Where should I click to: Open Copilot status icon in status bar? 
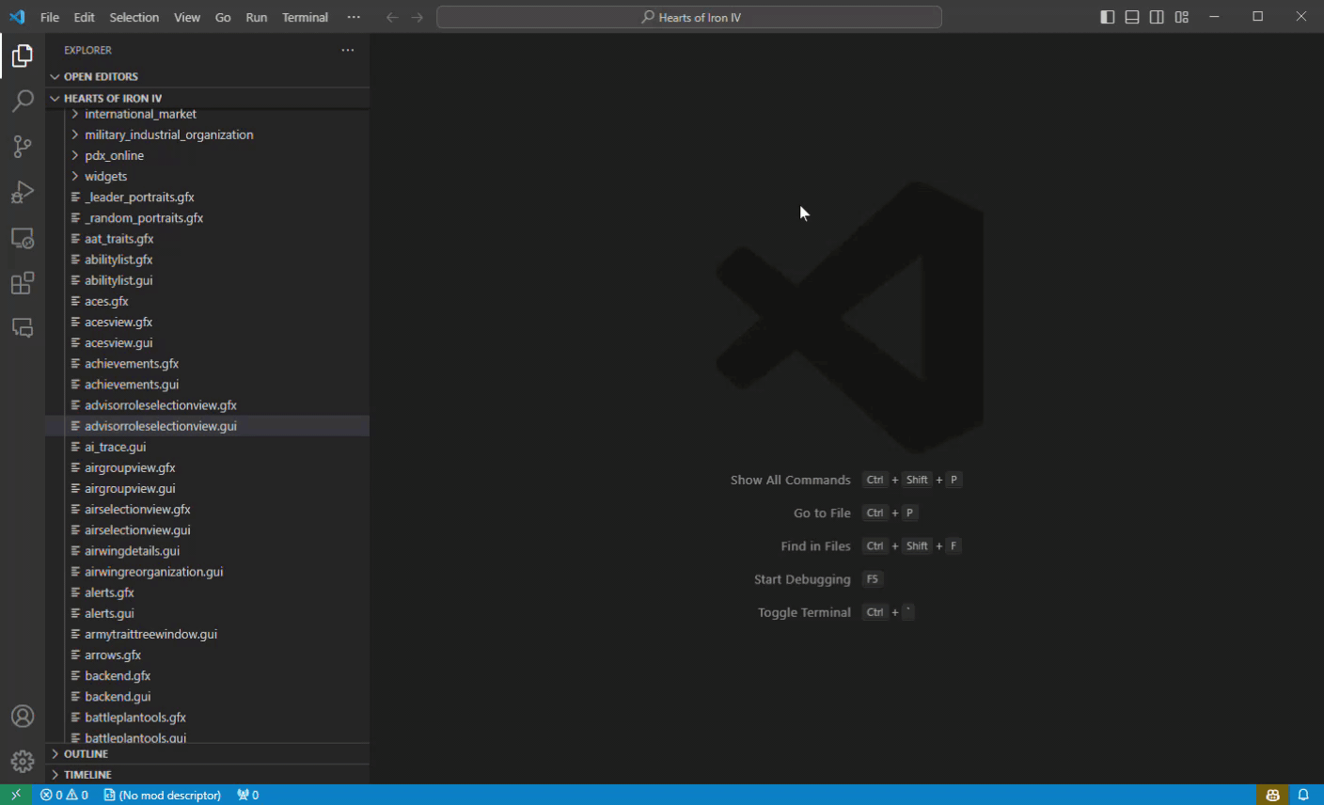pos(1272,795)
